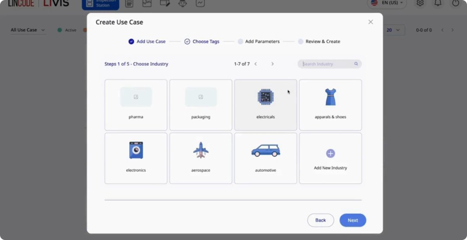The width and height of the screenshot is (467, 240).
Task: Go to next page of industries
Action: click(272, 64)
